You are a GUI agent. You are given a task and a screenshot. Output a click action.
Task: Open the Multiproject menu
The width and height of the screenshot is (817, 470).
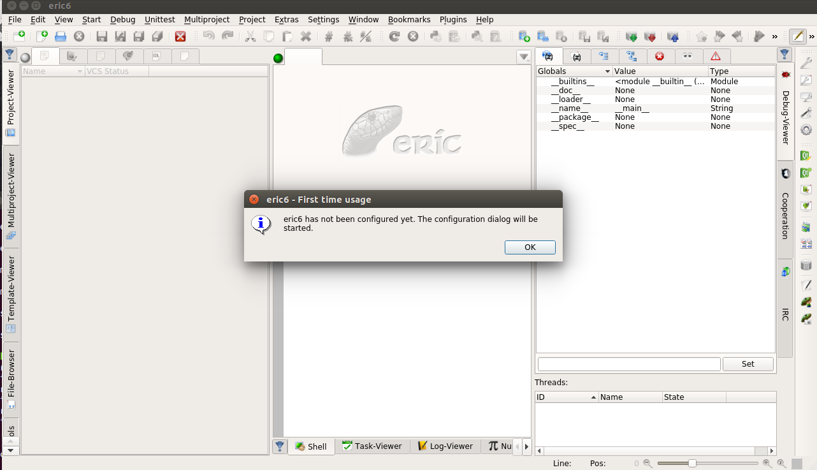206,20
